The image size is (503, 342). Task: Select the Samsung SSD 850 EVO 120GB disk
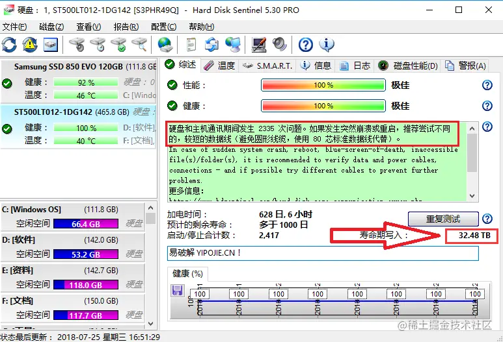(x=79, y=80)
